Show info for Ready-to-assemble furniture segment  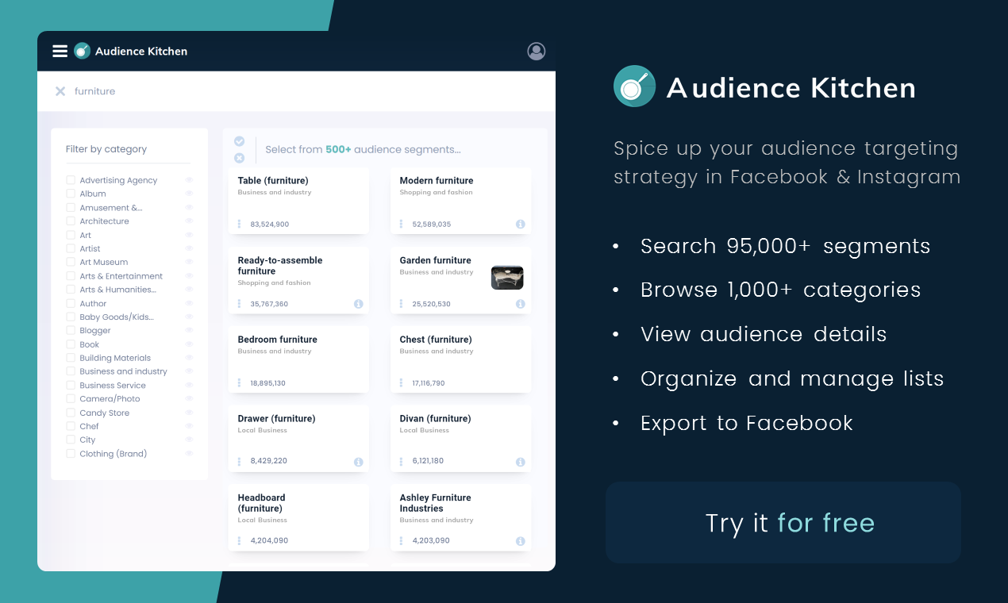pos(359,303)
